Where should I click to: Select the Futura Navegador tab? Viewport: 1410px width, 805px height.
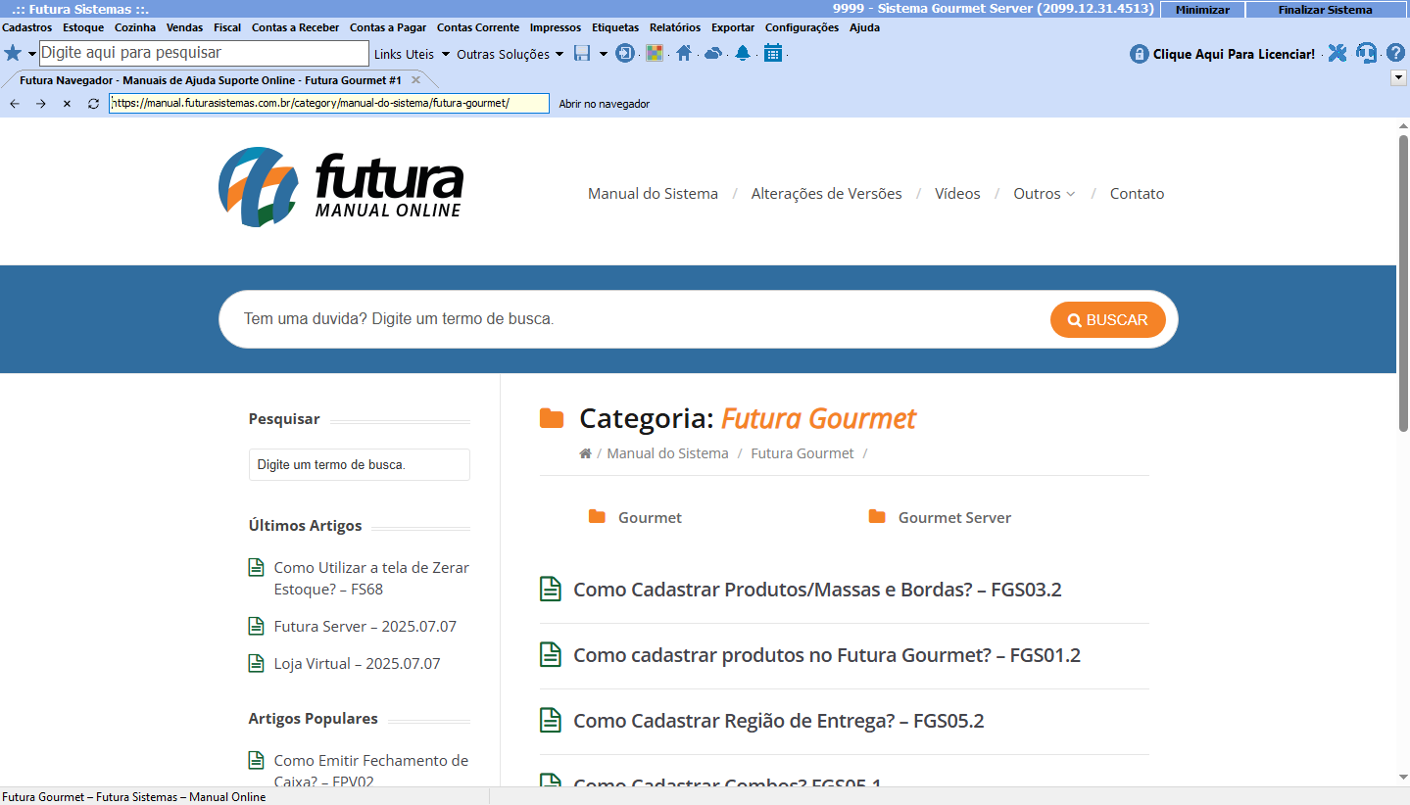pos(211,79)
